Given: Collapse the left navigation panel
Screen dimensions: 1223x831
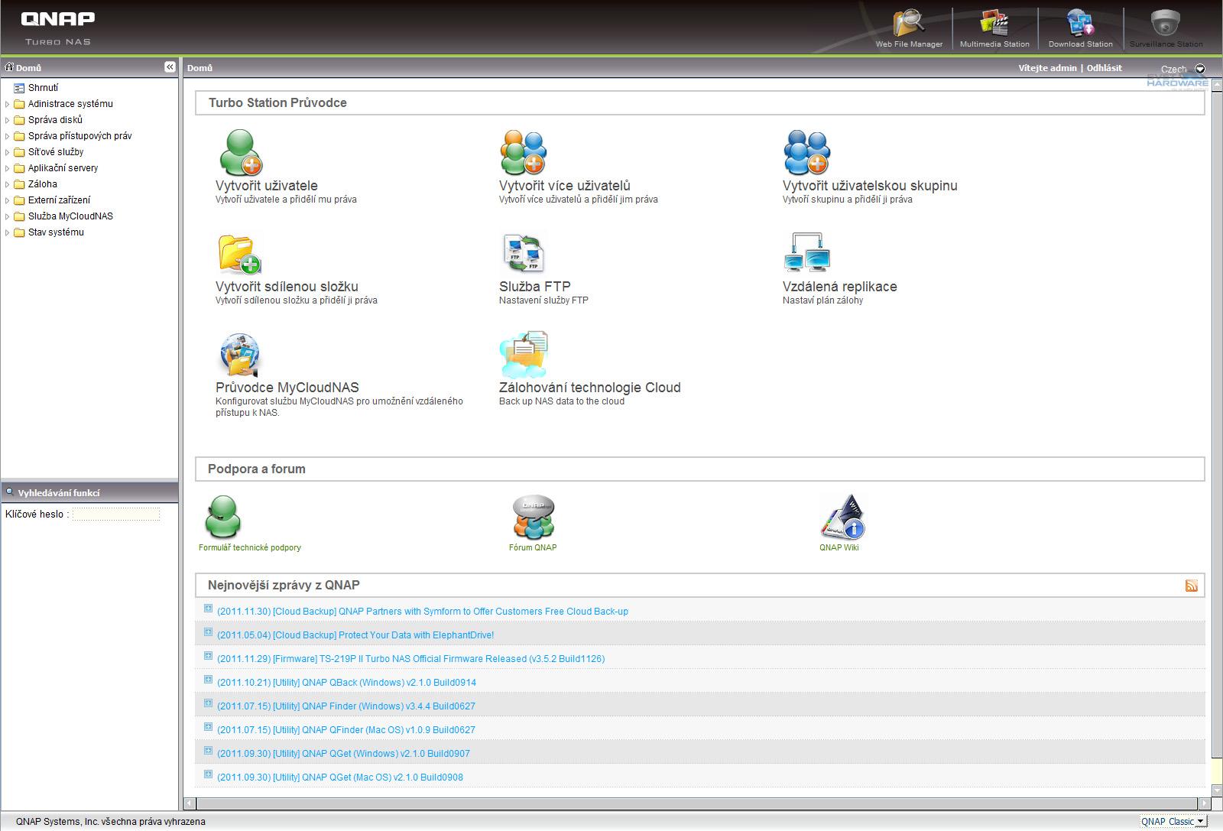Looking at the screenshot, I should [x=170, y=67].
